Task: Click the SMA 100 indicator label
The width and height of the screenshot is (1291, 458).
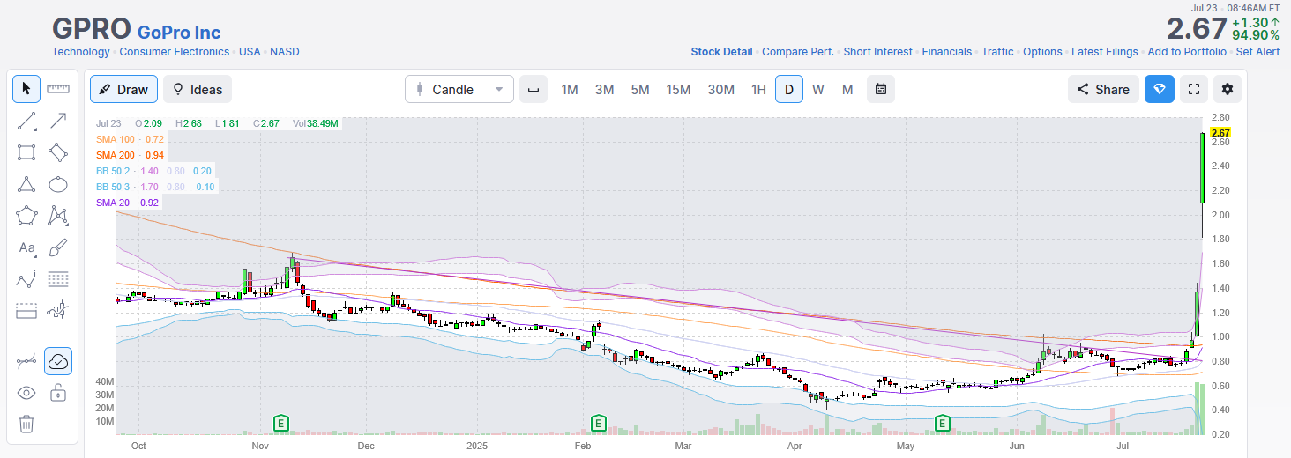Action: tap(116, 139)
